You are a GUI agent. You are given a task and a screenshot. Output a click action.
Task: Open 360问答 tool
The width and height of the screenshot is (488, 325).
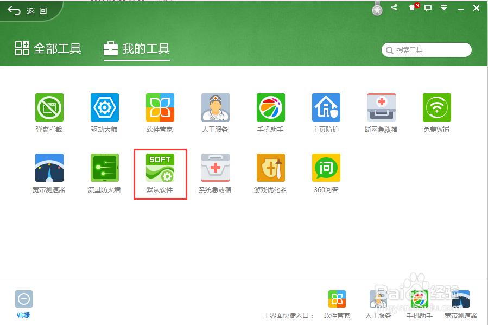(x=326, y=168)
